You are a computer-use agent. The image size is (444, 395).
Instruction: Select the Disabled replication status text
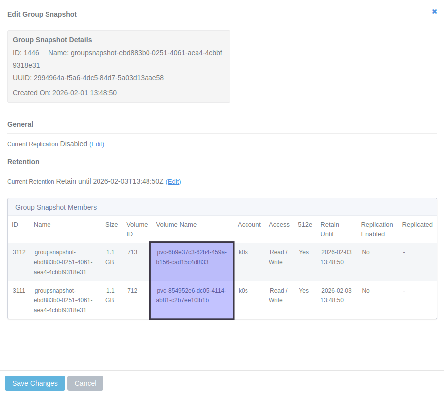click(x=74, y=144)
